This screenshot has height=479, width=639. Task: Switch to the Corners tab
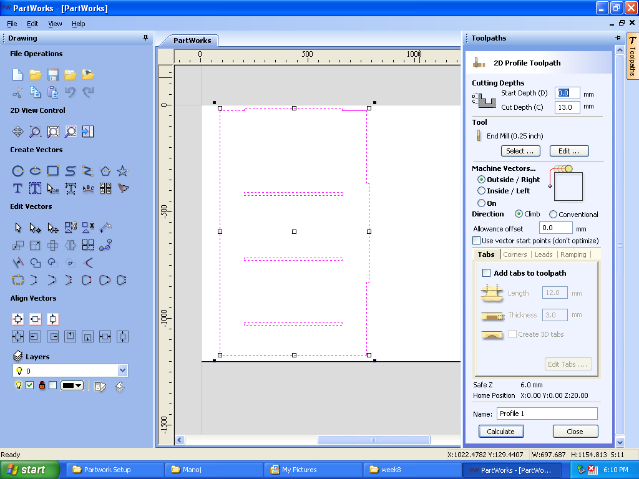[x=515, y=254]
